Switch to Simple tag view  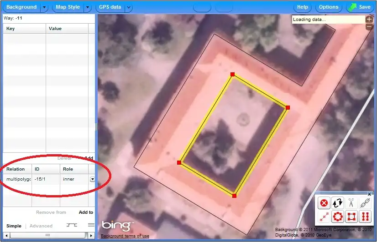click(x=14, y=226)
